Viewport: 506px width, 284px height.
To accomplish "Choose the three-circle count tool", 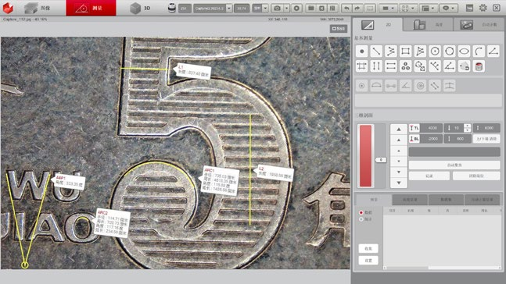I will click(406, 66).
